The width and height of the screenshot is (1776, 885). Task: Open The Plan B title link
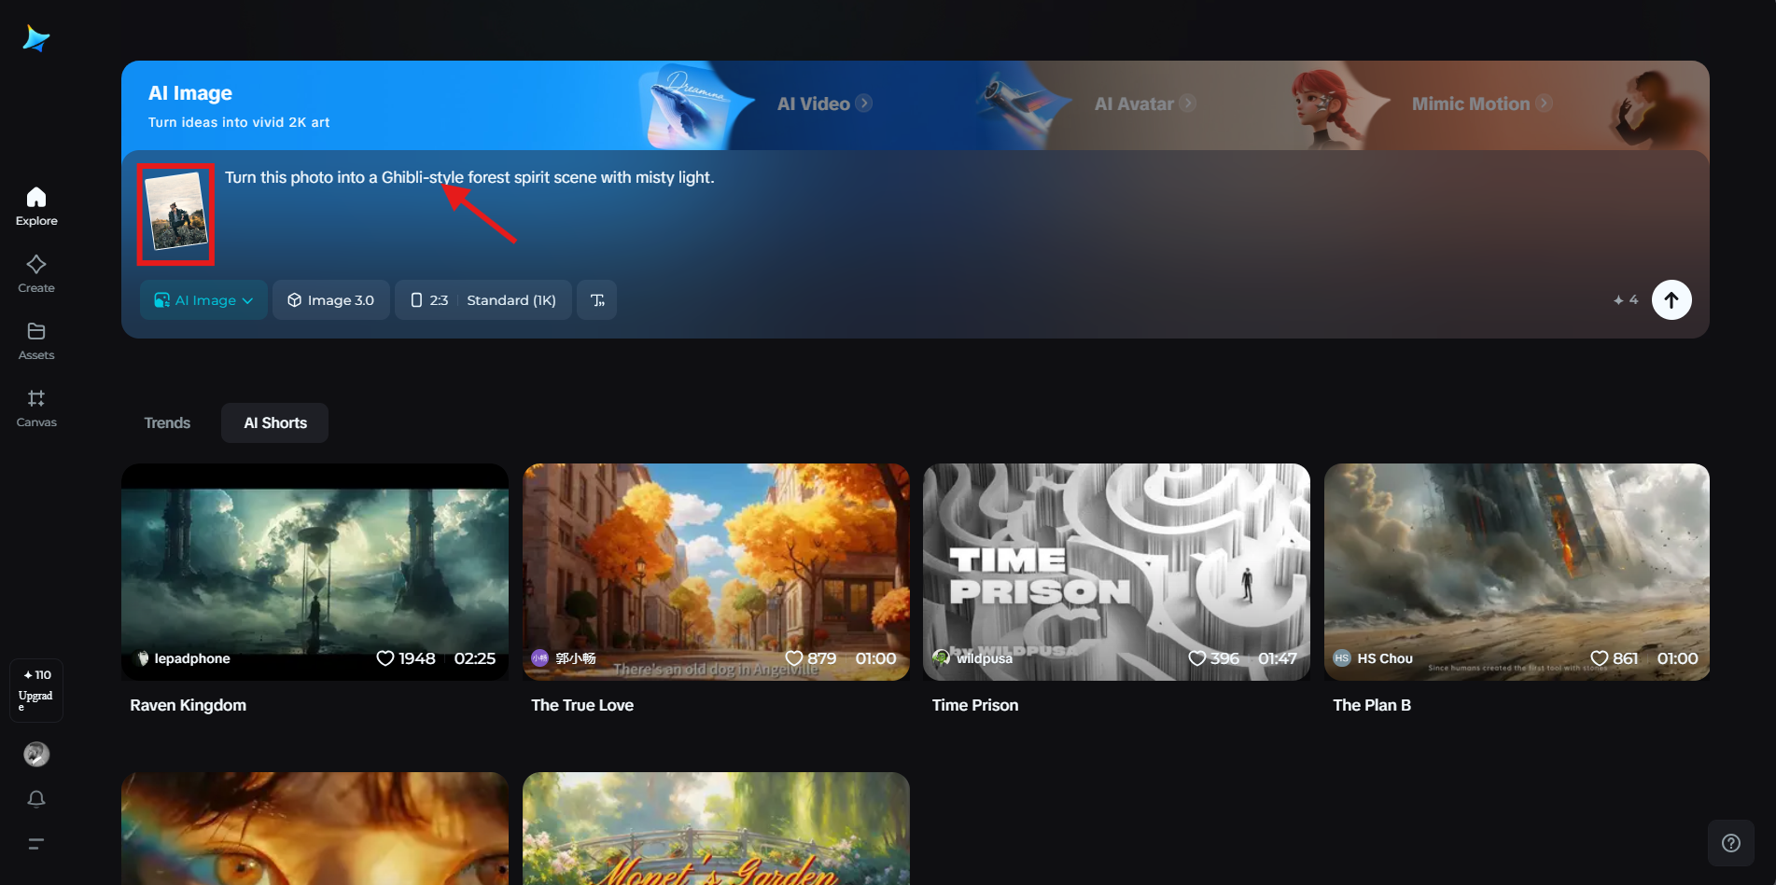pyautogui.click(x=1372, y=706)
